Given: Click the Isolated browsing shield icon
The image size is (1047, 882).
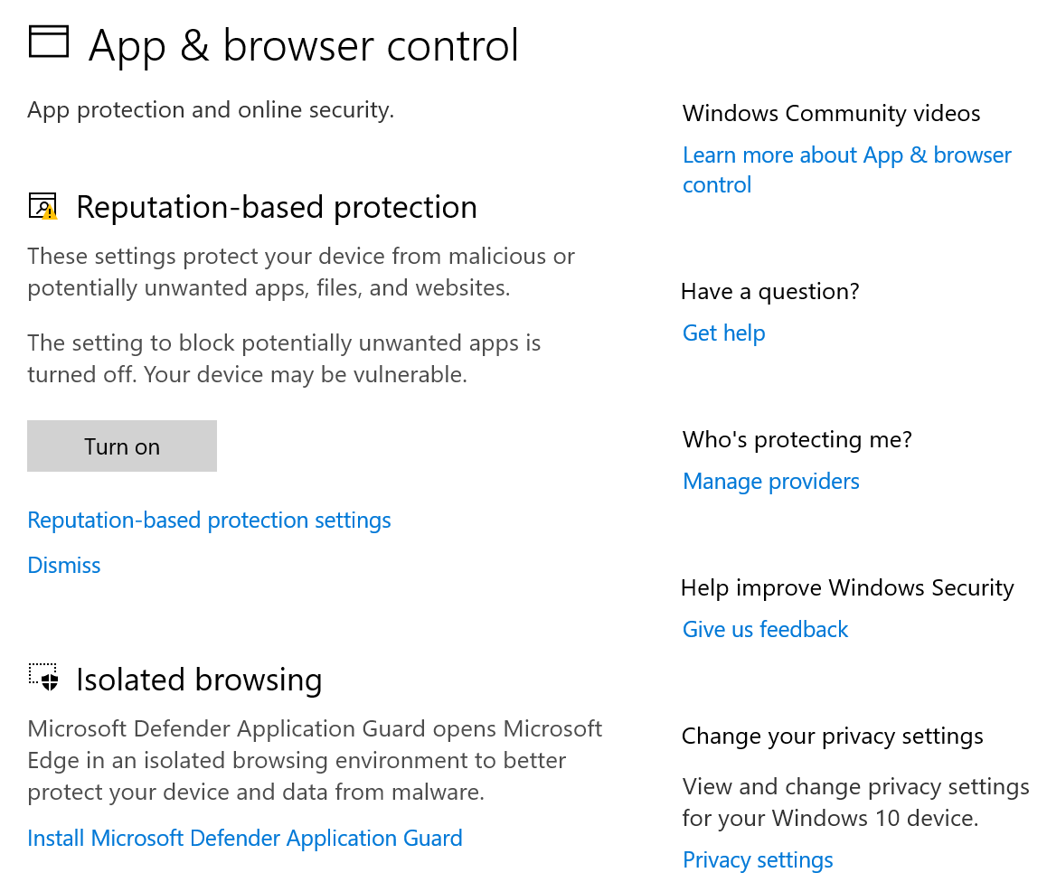Looking at the screenshot, I should [x=43, y=677].
